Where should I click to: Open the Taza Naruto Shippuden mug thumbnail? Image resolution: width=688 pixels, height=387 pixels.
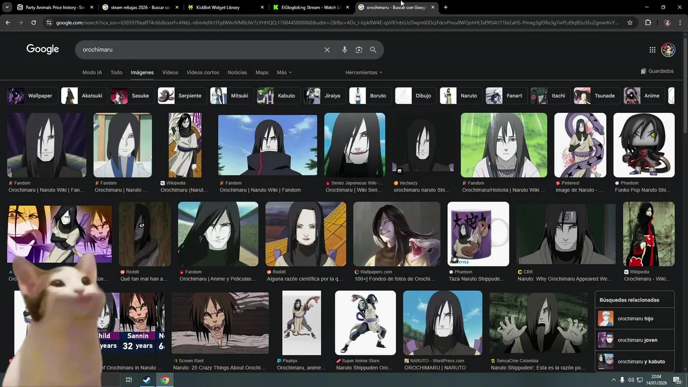click(478, 234)
